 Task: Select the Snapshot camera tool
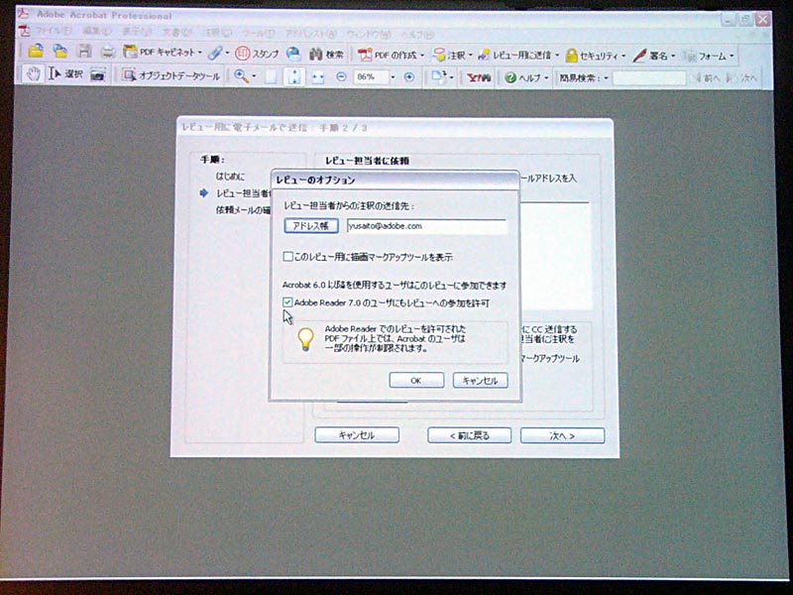click(97, 75)
